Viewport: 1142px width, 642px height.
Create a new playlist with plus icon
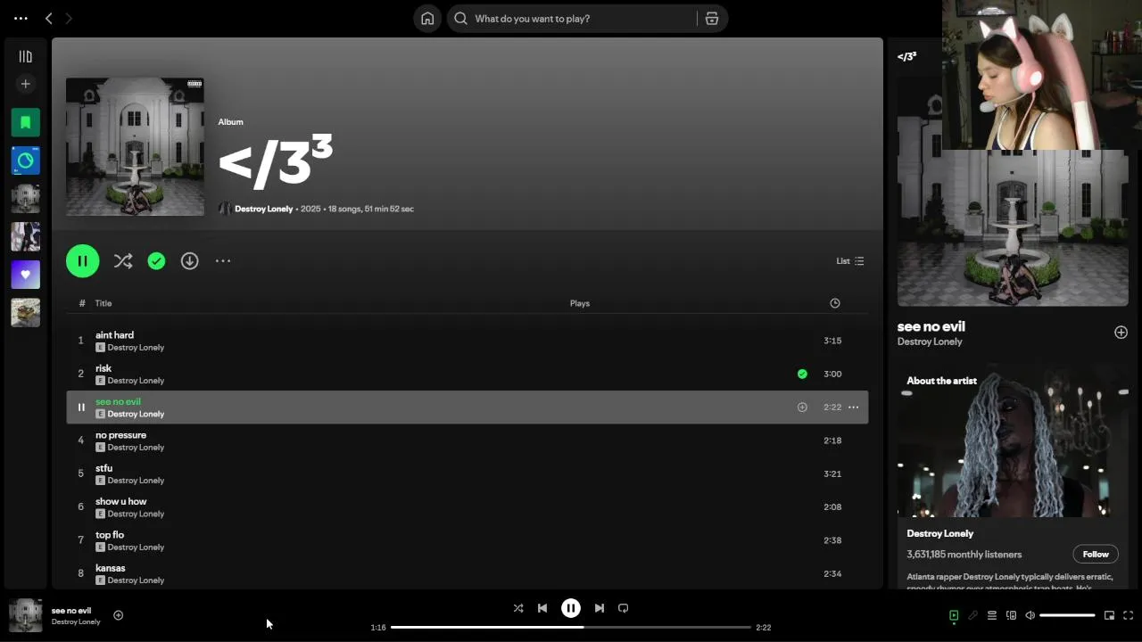tap(25, 84)
